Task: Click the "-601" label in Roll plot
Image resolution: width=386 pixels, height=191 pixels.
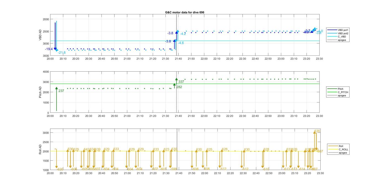Action: pyautogui.click(x=163, y=169)
